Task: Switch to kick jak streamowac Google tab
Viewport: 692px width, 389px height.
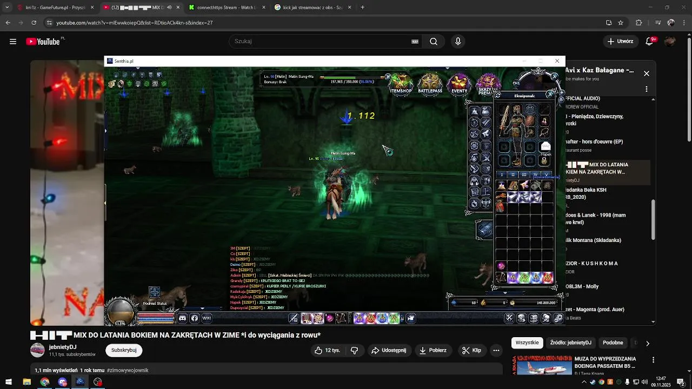Action: tap(312, 8)
